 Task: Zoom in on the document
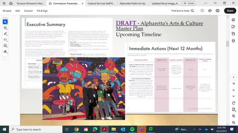234,116
